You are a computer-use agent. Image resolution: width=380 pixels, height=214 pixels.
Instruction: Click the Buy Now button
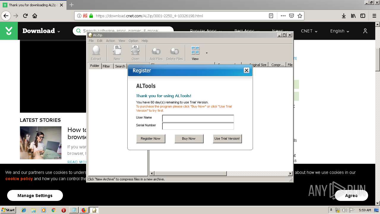click(x=189, y=139)
